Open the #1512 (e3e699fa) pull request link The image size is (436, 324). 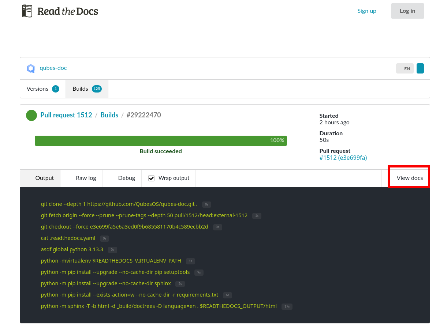343,158
